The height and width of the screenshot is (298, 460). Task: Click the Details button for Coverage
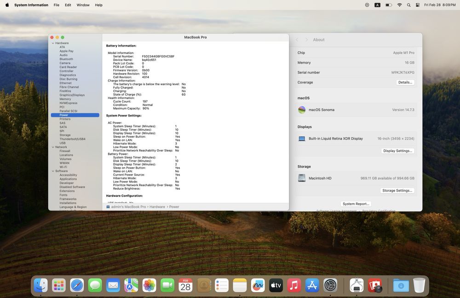tap(405, 82)
